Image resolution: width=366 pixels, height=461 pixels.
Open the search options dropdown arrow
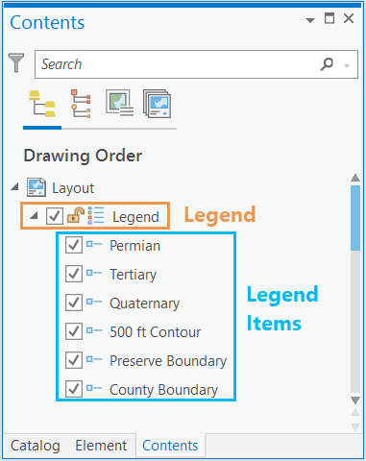[347, 66]
